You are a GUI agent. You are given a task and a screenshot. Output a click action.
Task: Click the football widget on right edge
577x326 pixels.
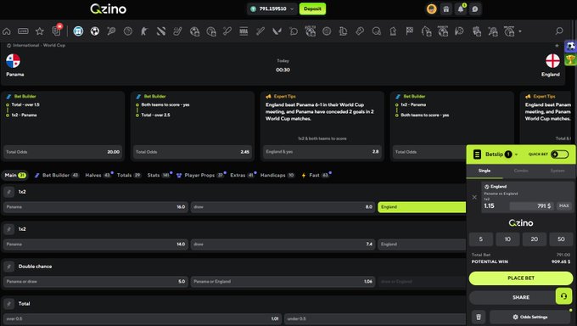tap(571, 47)
